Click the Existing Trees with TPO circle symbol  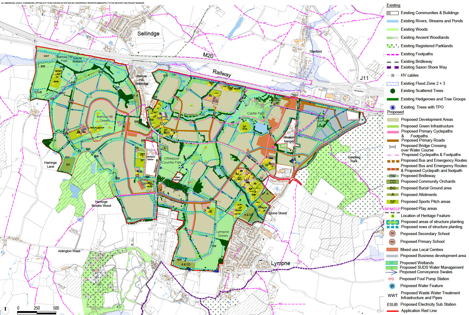(x=392, y=107)
